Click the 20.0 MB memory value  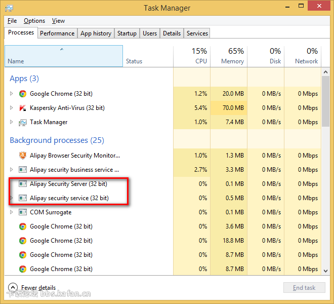233,94
